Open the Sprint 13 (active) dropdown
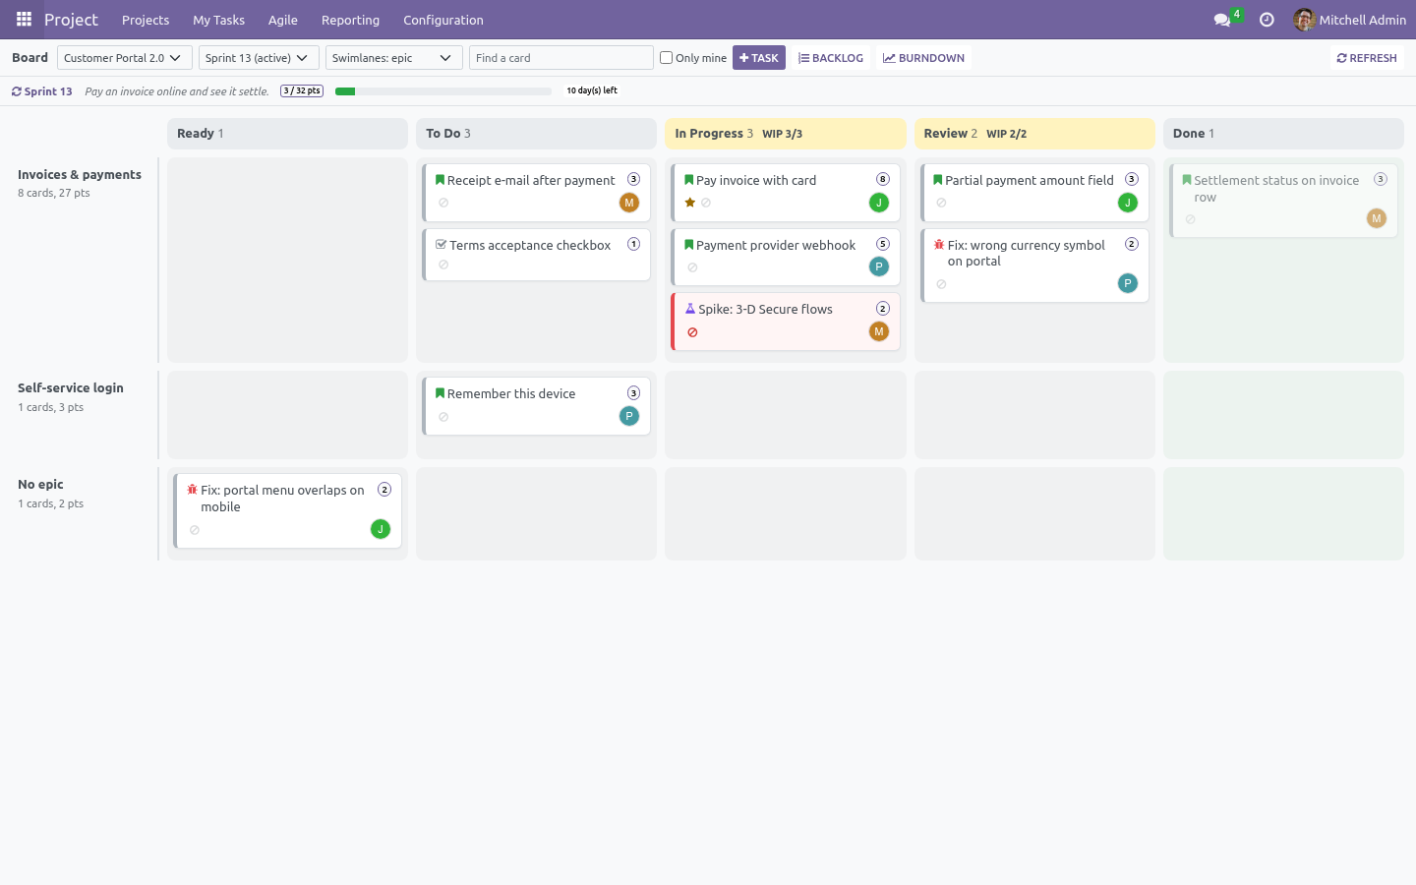 (259, 58)
